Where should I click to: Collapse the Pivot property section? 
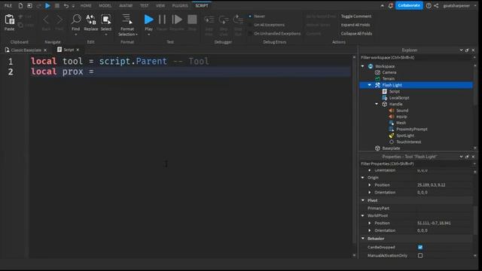[x=363, y=200]
